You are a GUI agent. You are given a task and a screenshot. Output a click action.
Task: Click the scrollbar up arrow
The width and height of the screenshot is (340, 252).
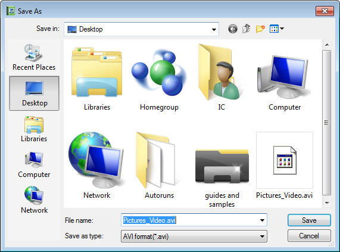click(327, 45)
